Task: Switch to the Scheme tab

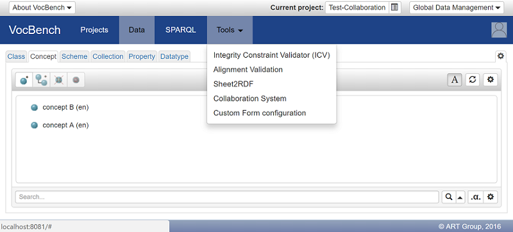Action: 74,56
